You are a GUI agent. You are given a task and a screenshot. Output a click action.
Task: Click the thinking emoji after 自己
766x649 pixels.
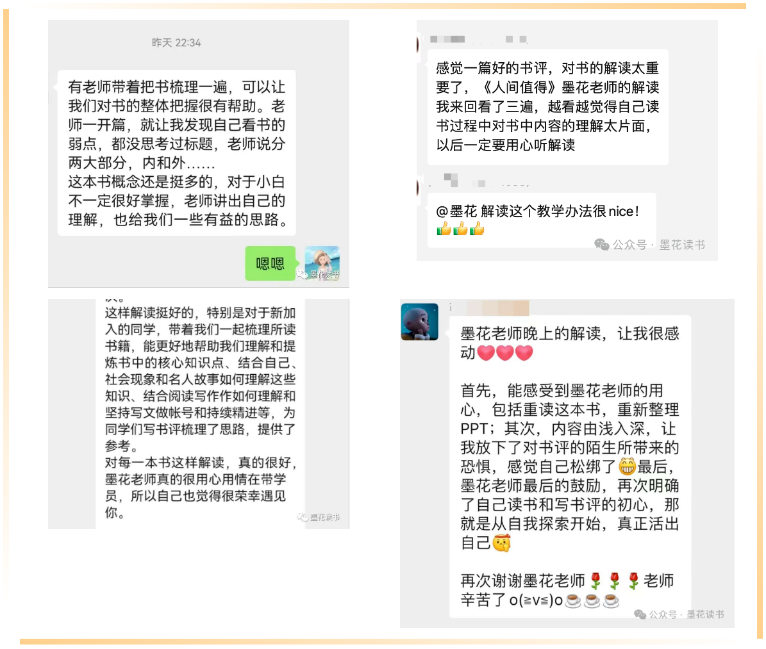click(502, 543)
